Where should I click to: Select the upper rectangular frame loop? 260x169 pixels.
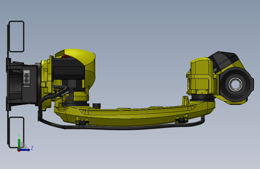pyautogui.click(x=16, y=36)
